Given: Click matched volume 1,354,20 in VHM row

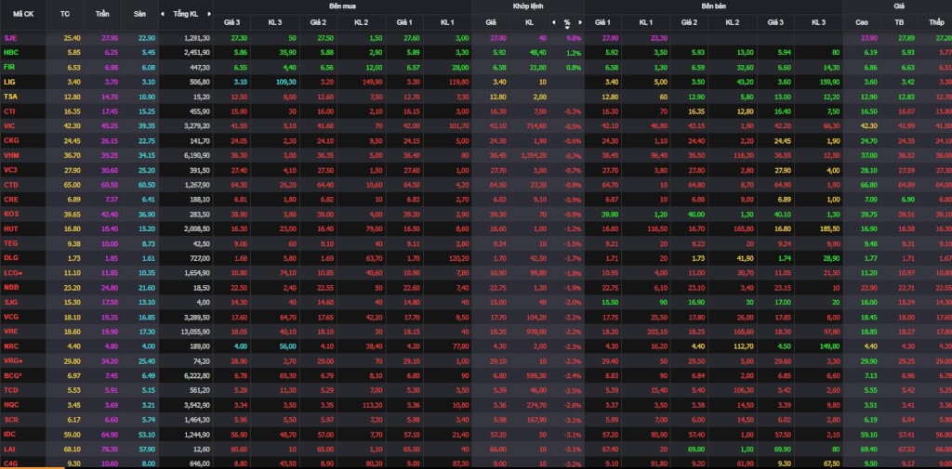Looking at the screenshot, I should tap(534, 155).
